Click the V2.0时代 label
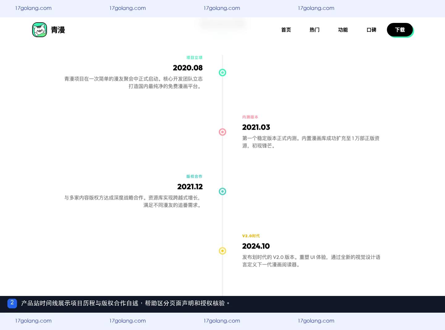 [251, 236]
